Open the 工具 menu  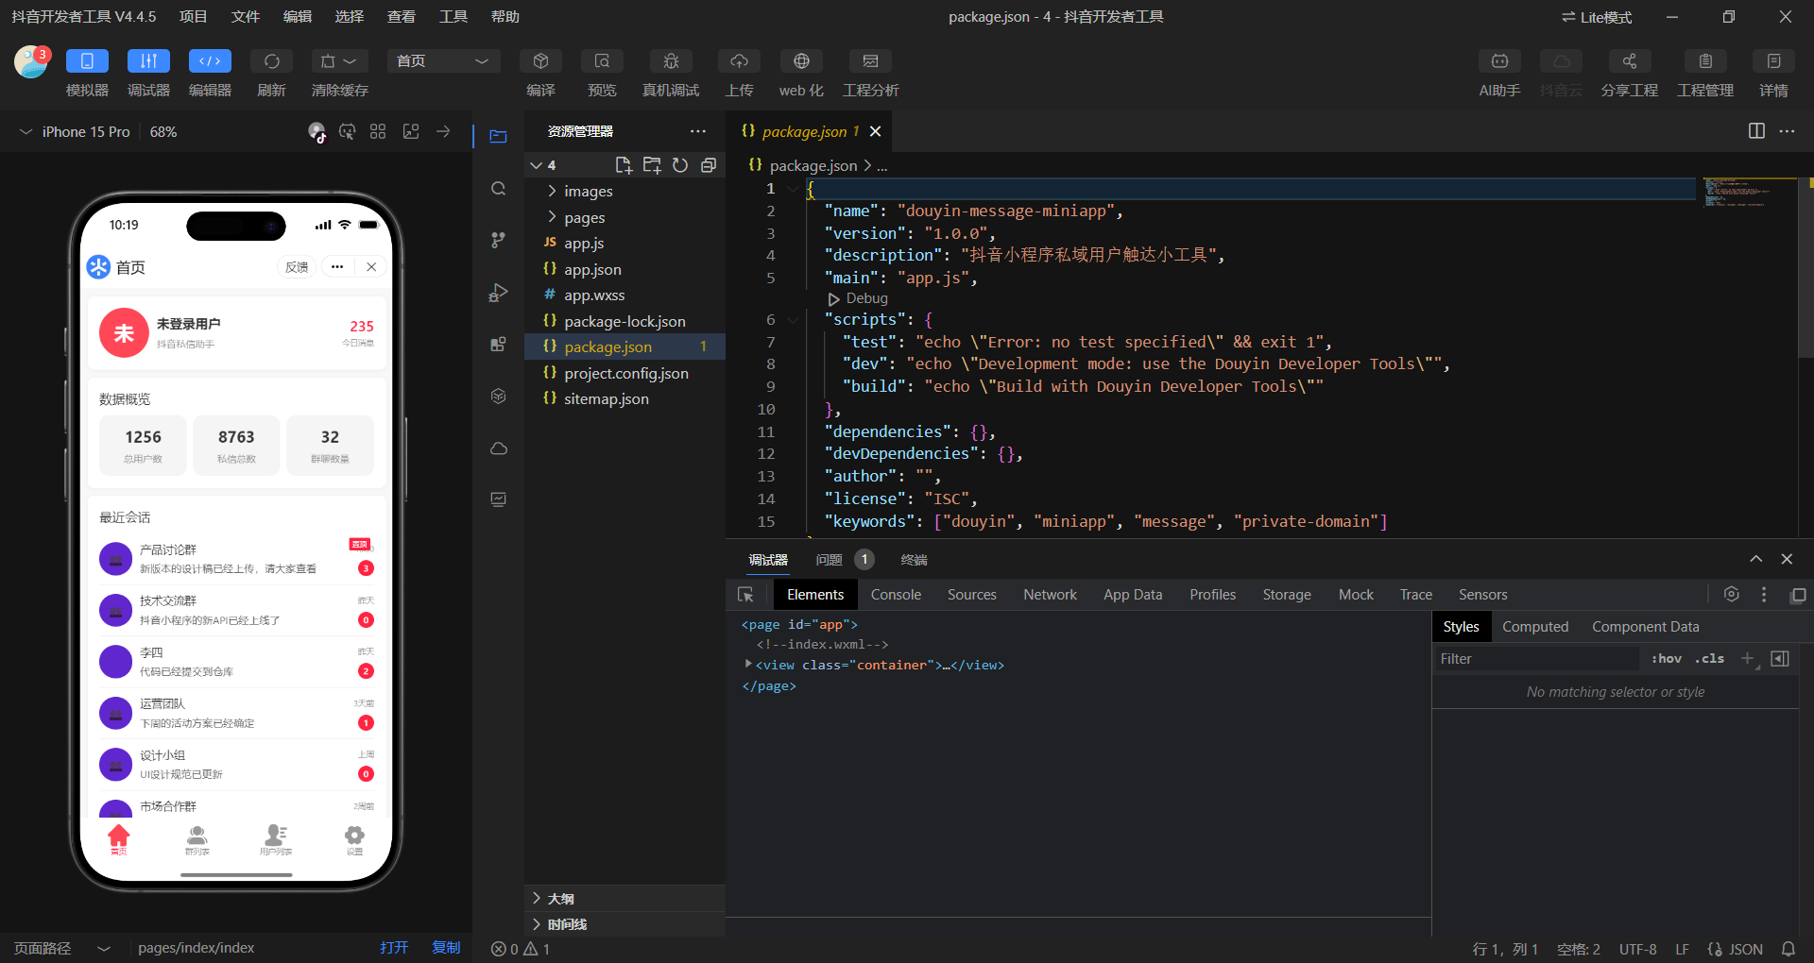pos(453,17)
